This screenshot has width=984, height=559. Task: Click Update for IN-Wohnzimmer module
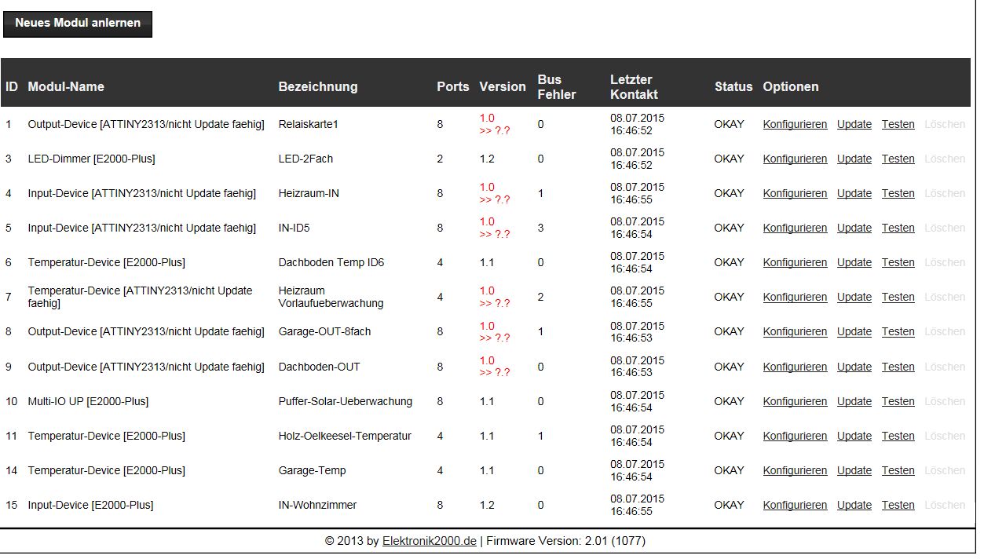[x=854, y=505]
